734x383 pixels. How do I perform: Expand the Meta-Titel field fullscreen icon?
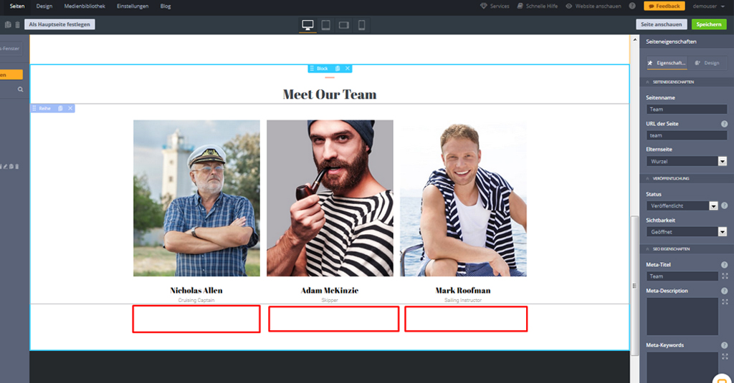click(724, 276)
